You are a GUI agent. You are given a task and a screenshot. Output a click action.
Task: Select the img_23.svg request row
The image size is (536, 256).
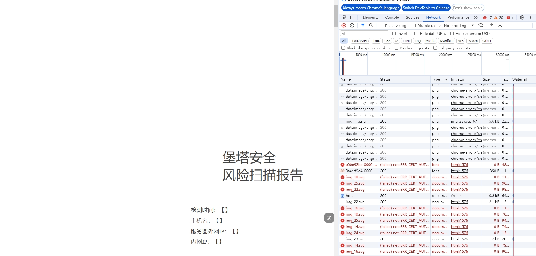(437, 239)
